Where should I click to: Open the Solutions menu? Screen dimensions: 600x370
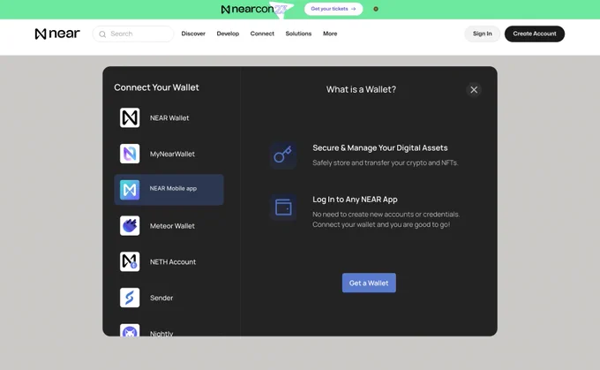coord(298,34)
